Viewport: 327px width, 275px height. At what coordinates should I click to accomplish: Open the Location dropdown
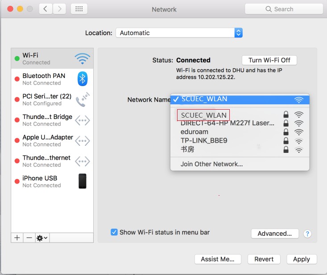point(179,33)
